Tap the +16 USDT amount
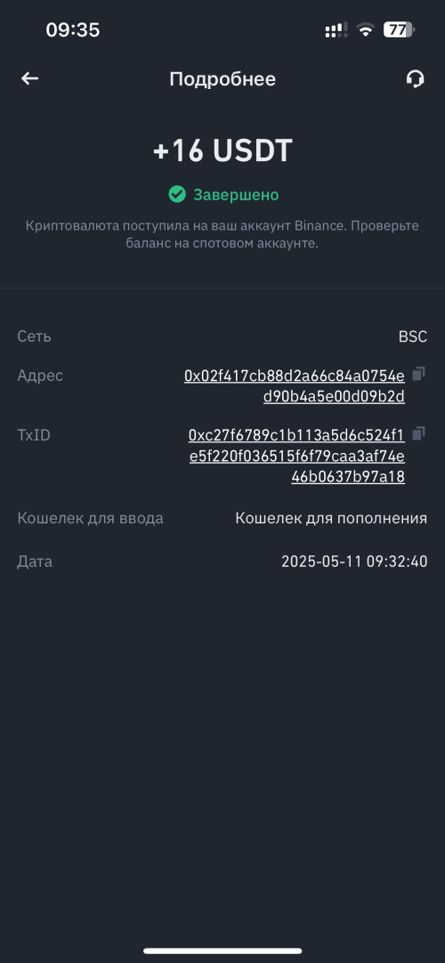 (x=222, y=151)
